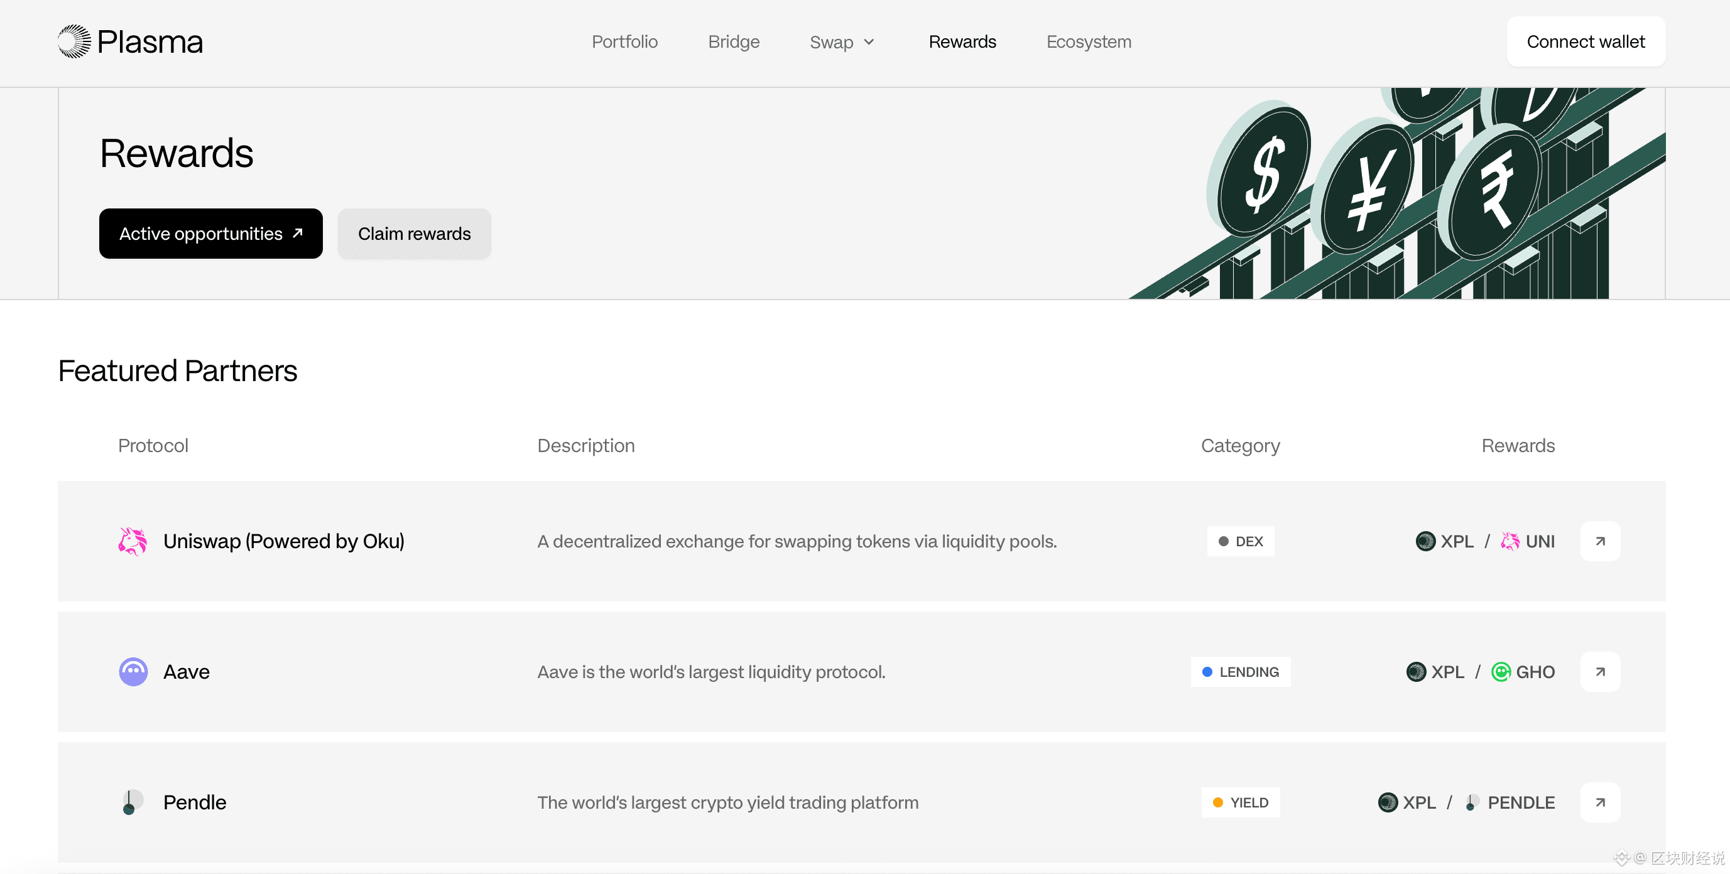Expand the Swap dropdown menu
The width and height of the screenshot is (1730, 874).
pos(842,41)
